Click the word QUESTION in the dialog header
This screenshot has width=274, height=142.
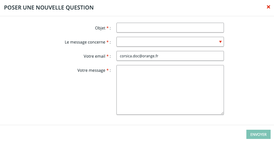[79, 7]
